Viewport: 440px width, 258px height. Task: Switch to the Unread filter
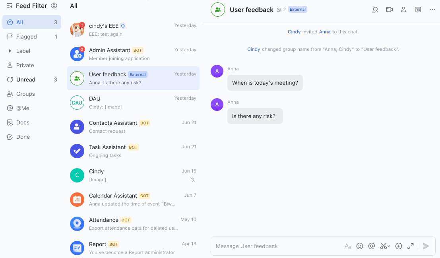coord(25,80)
